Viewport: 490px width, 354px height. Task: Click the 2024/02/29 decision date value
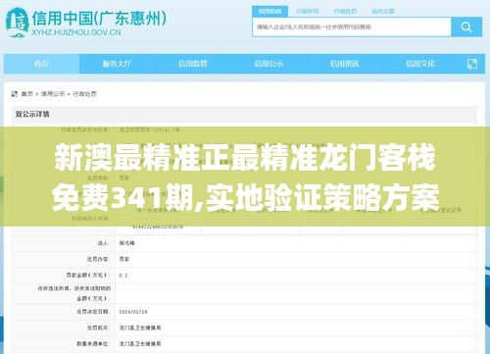(x=133, y=312)
